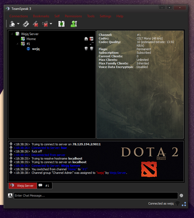Image resolution: width=194 pixels, height=218 pixels.
Task: Click the #1 channel music codec icon
Action: tap(91, 44)
